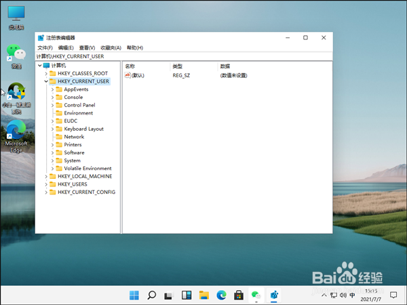Select the Volatile Environment folder icon

click(x=59, y=169)
